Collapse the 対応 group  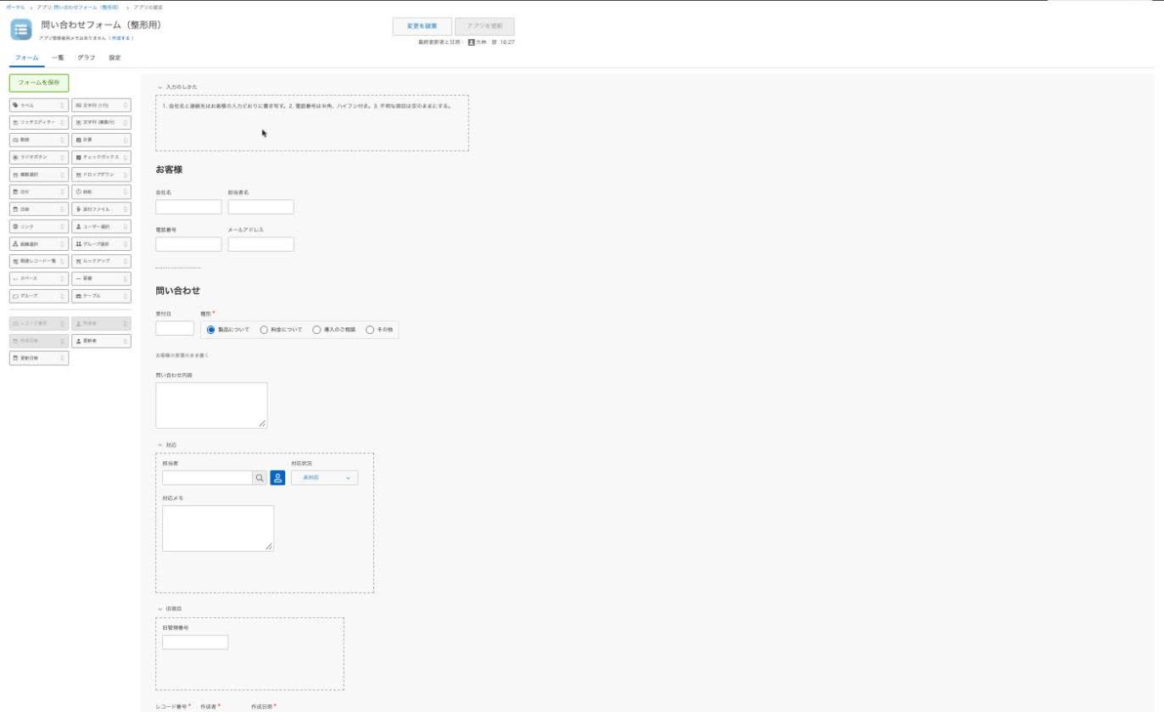pyautogui.click(x=159, y=445)
